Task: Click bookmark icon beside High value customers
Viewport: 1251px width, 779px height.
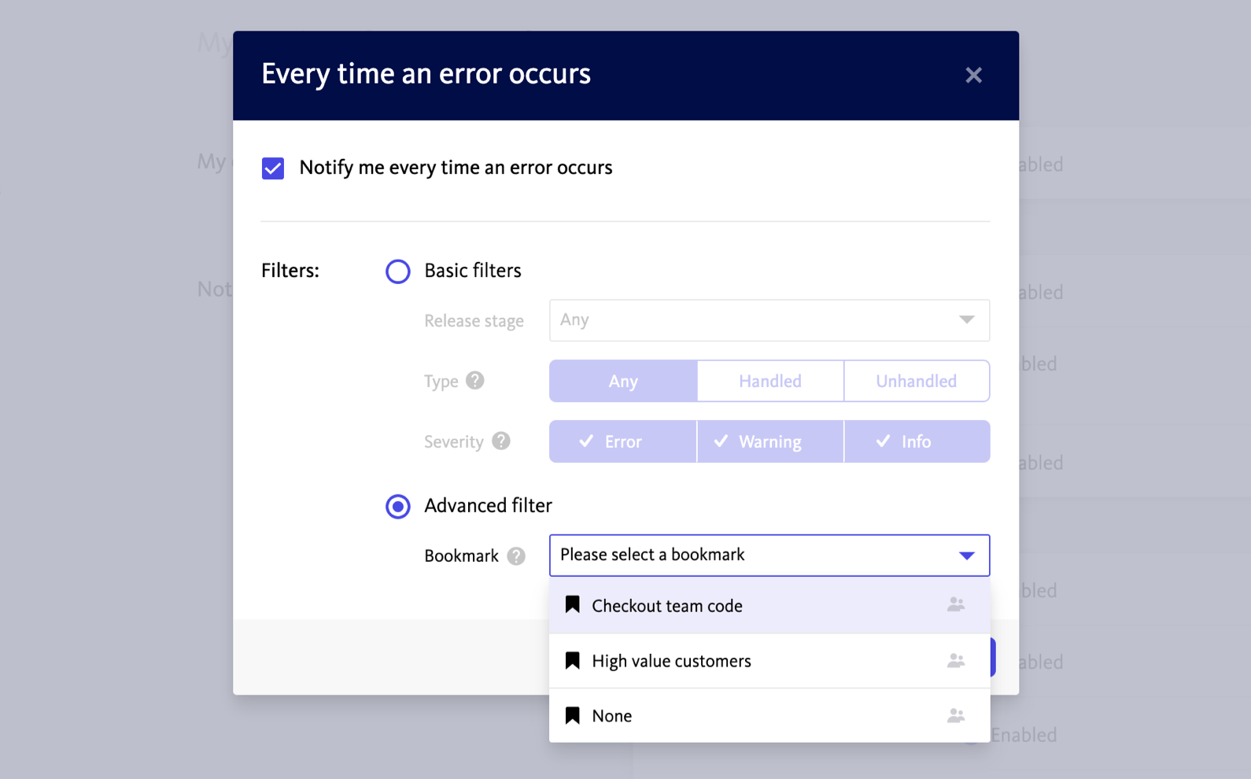Action: pyautogui.click(x=573, y=660)
